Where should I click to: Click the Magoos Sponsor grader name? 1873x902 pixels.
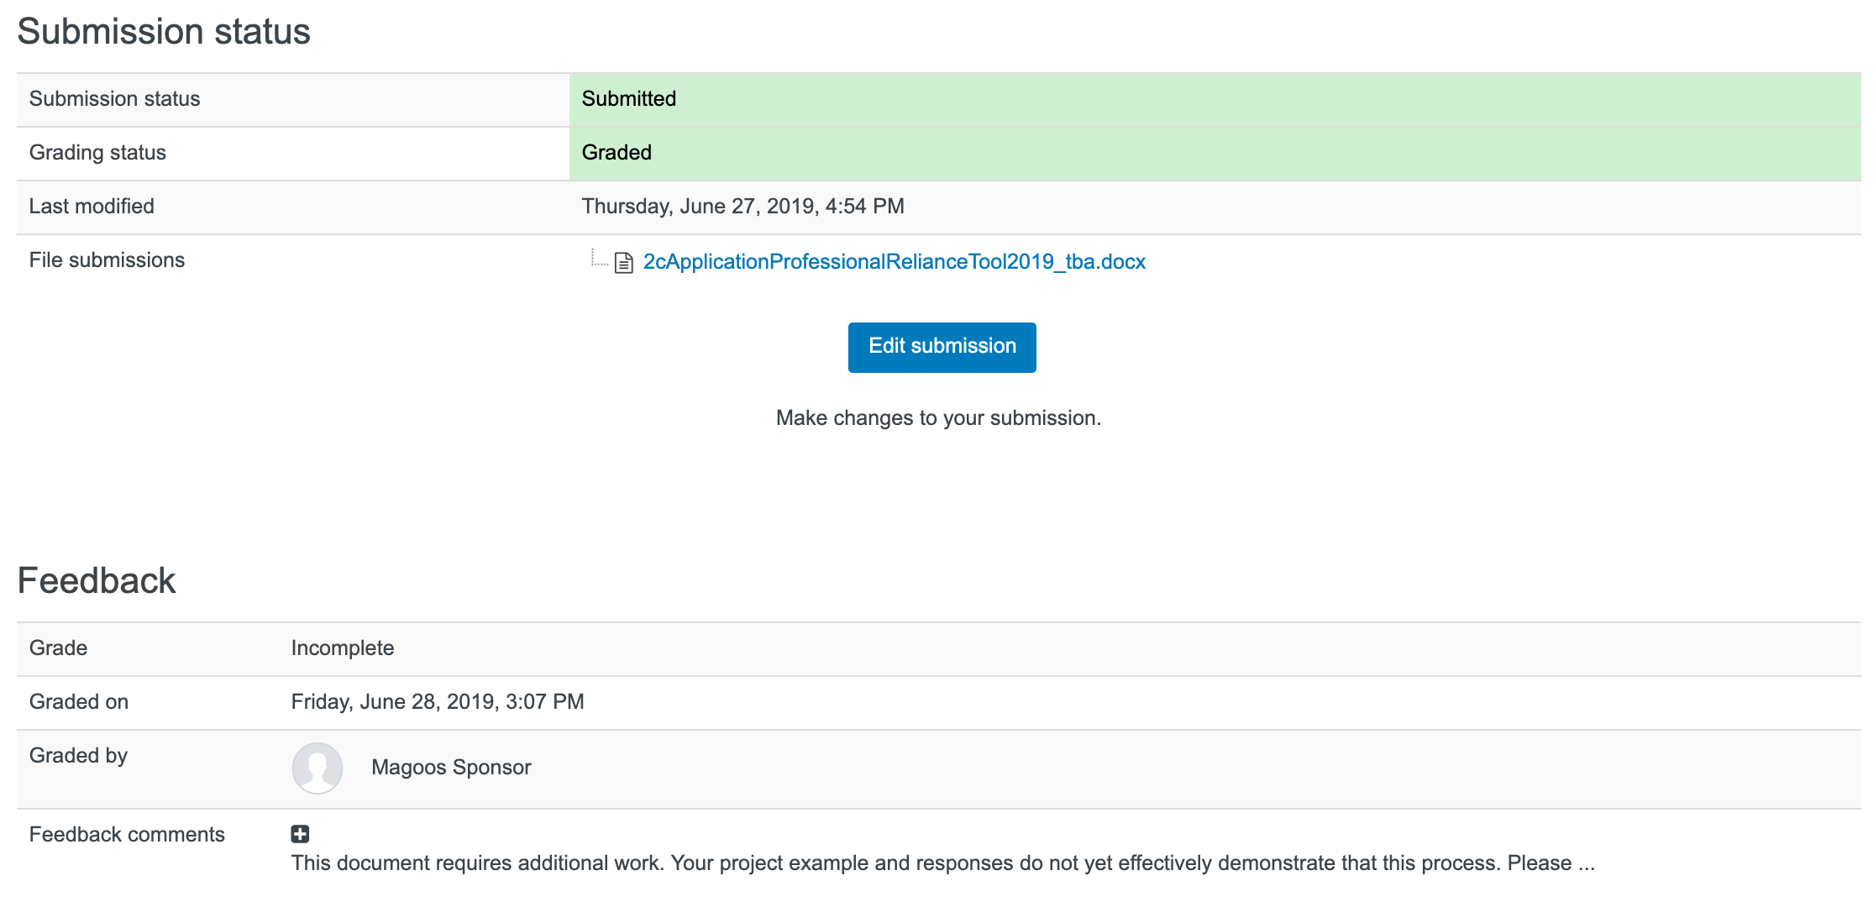[x=451, y=768]
